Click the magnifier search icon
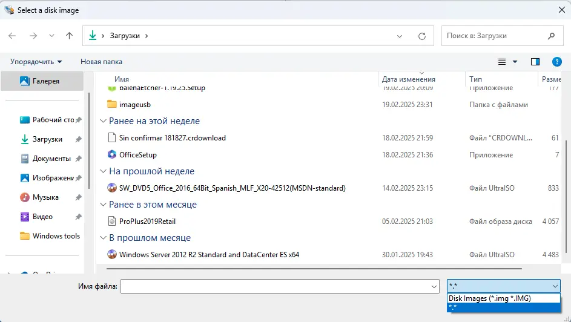The height and width of the screenshot is (322, 571). [552, 36]
